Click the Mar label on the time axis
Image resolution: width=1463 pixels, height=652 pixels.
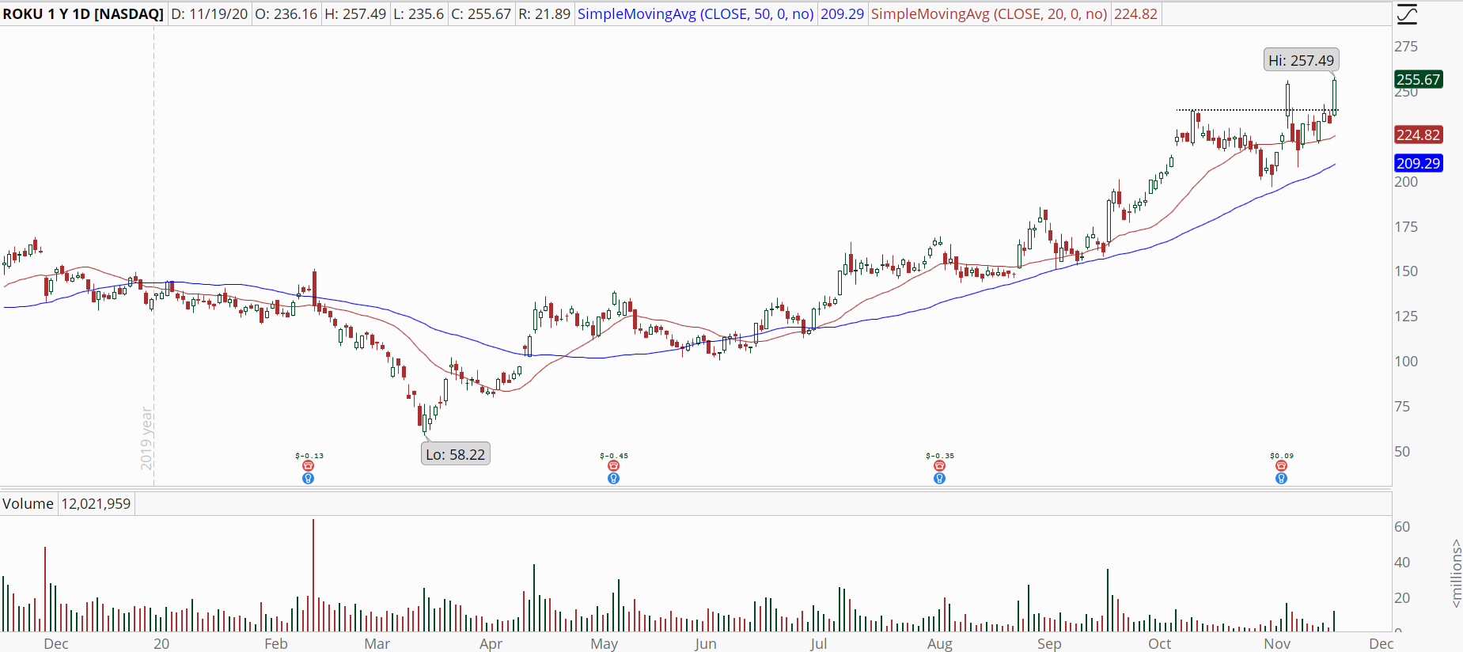coord(377,643)
